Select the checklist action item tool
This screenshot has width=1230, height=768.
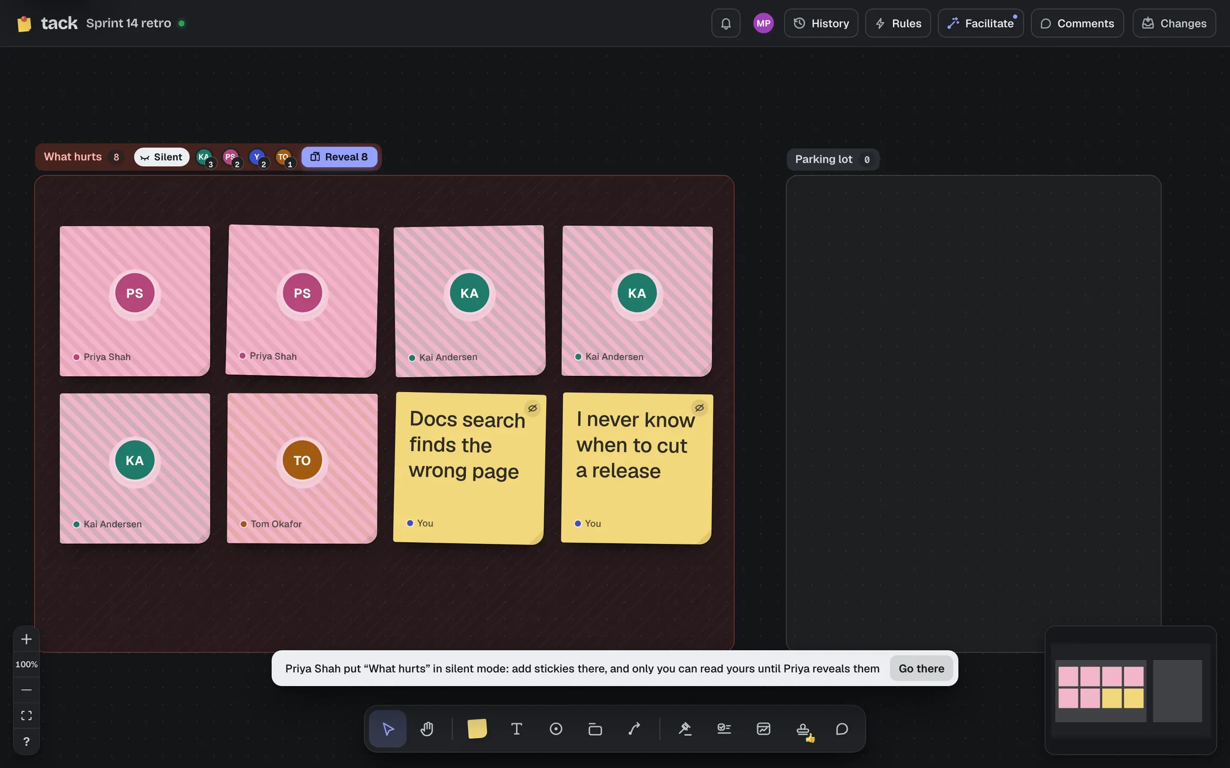(x=724, y=729)
